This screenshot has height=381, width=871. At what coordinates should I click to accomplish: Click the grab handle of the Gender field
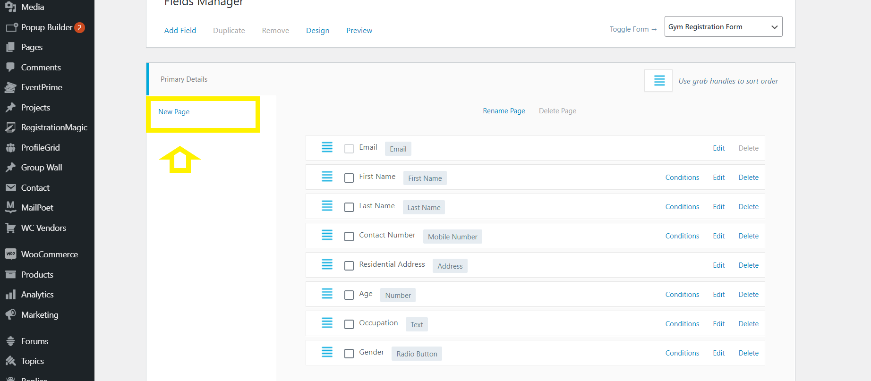click(x=327, y=352)
